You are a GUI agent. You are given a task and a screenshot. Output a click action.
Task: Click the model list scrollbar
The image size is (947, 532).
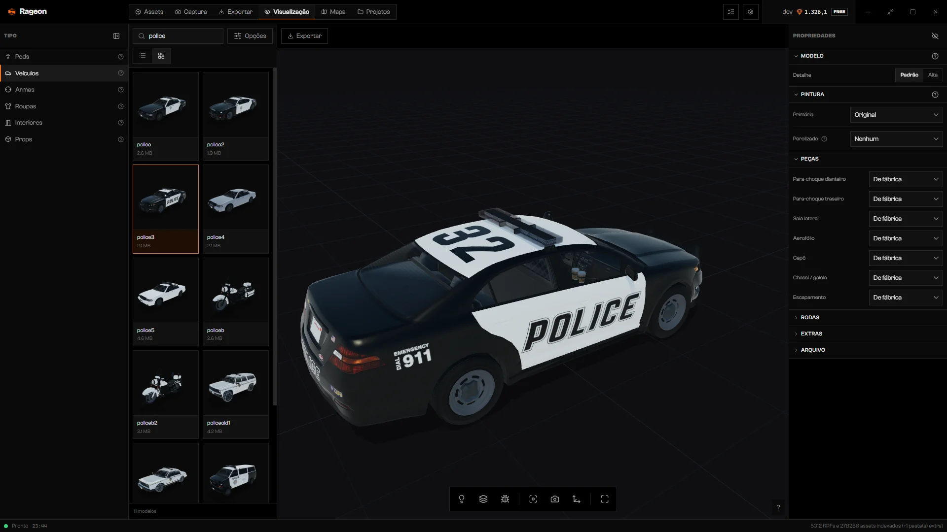275,236
